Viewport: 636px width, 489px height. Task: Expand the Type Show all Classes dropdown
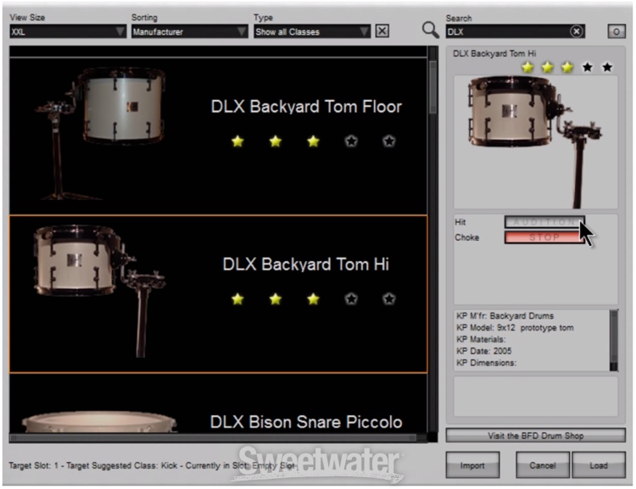[312, 31]
